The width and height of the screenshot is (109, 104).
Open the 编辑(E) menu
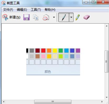[x=22, y=10]
